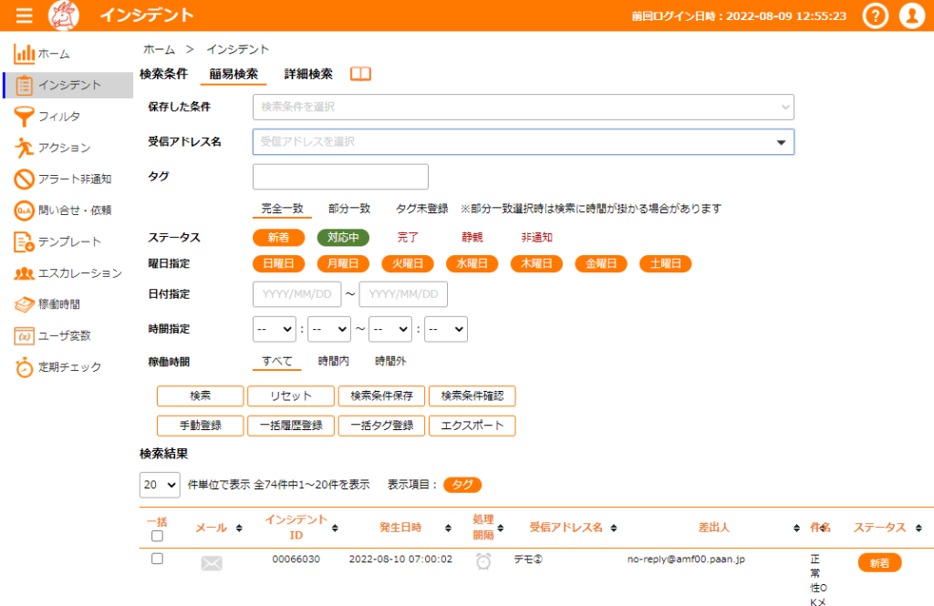Viewport: 934px width, 606px height.
Task: Sort by インシデントID column arrows
Action: click(x=335, y=528)
